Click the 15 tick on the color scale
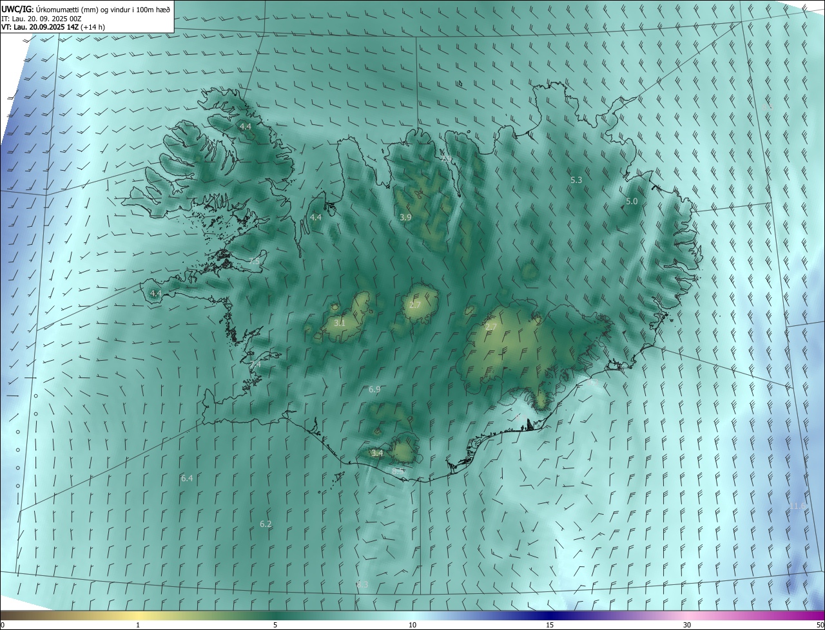Viewport: 825px width, 630px height. coord(550,625)
